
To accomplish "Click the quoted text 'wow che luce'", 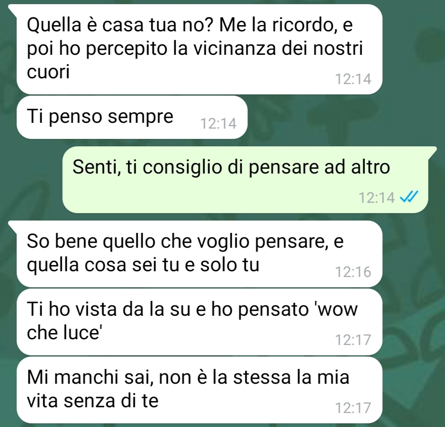I will 193,321.
